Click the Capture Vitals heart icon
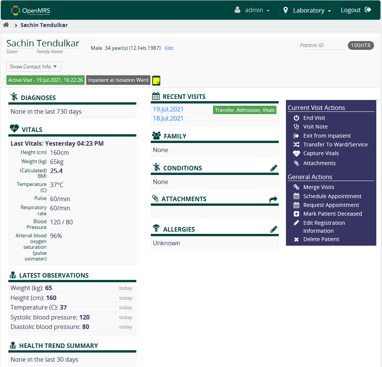The height and width of the screenshot is (367, 382). click(297, 154)
